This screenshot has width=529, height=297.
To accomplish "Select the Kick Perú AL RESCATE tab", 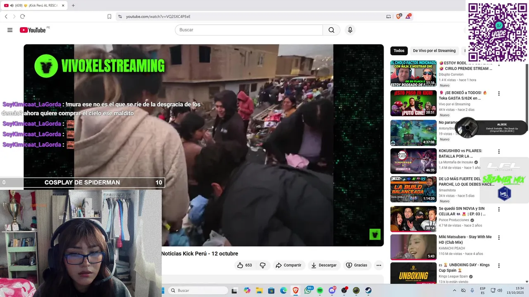I will pyautogui.click(x=34, y=5).
